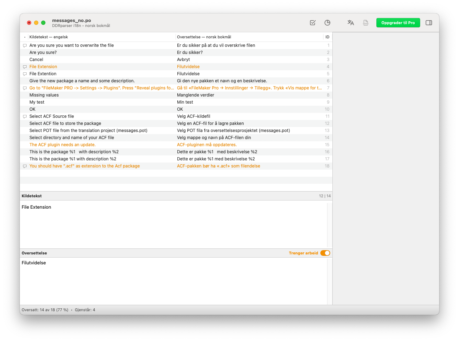Click the 'Kildetekst' source text area showing 'File Extension'
The image size is (459, 341).
[174, 224]
